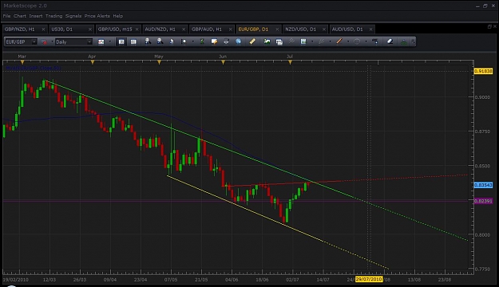The width and height of the screenshot is (499, 287).
Task: Click the chart type icon after Daily
Action: [101, 42]
